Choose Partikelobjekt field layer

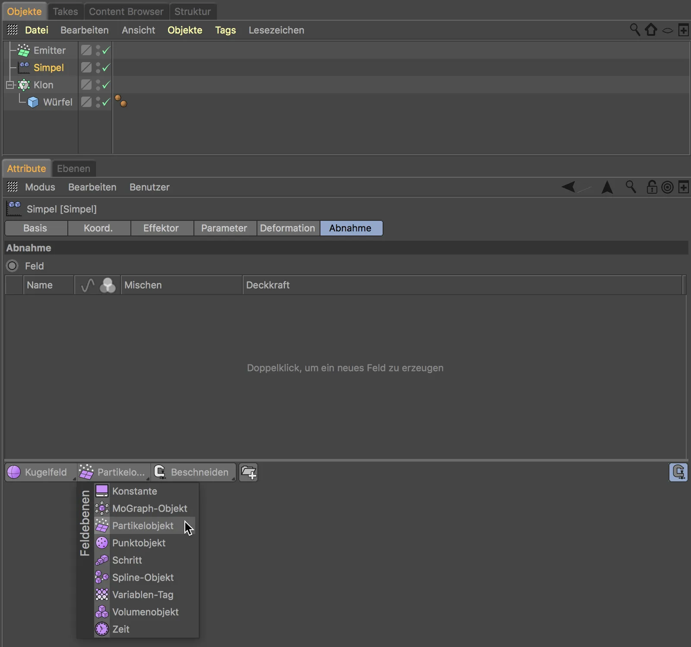145,526
